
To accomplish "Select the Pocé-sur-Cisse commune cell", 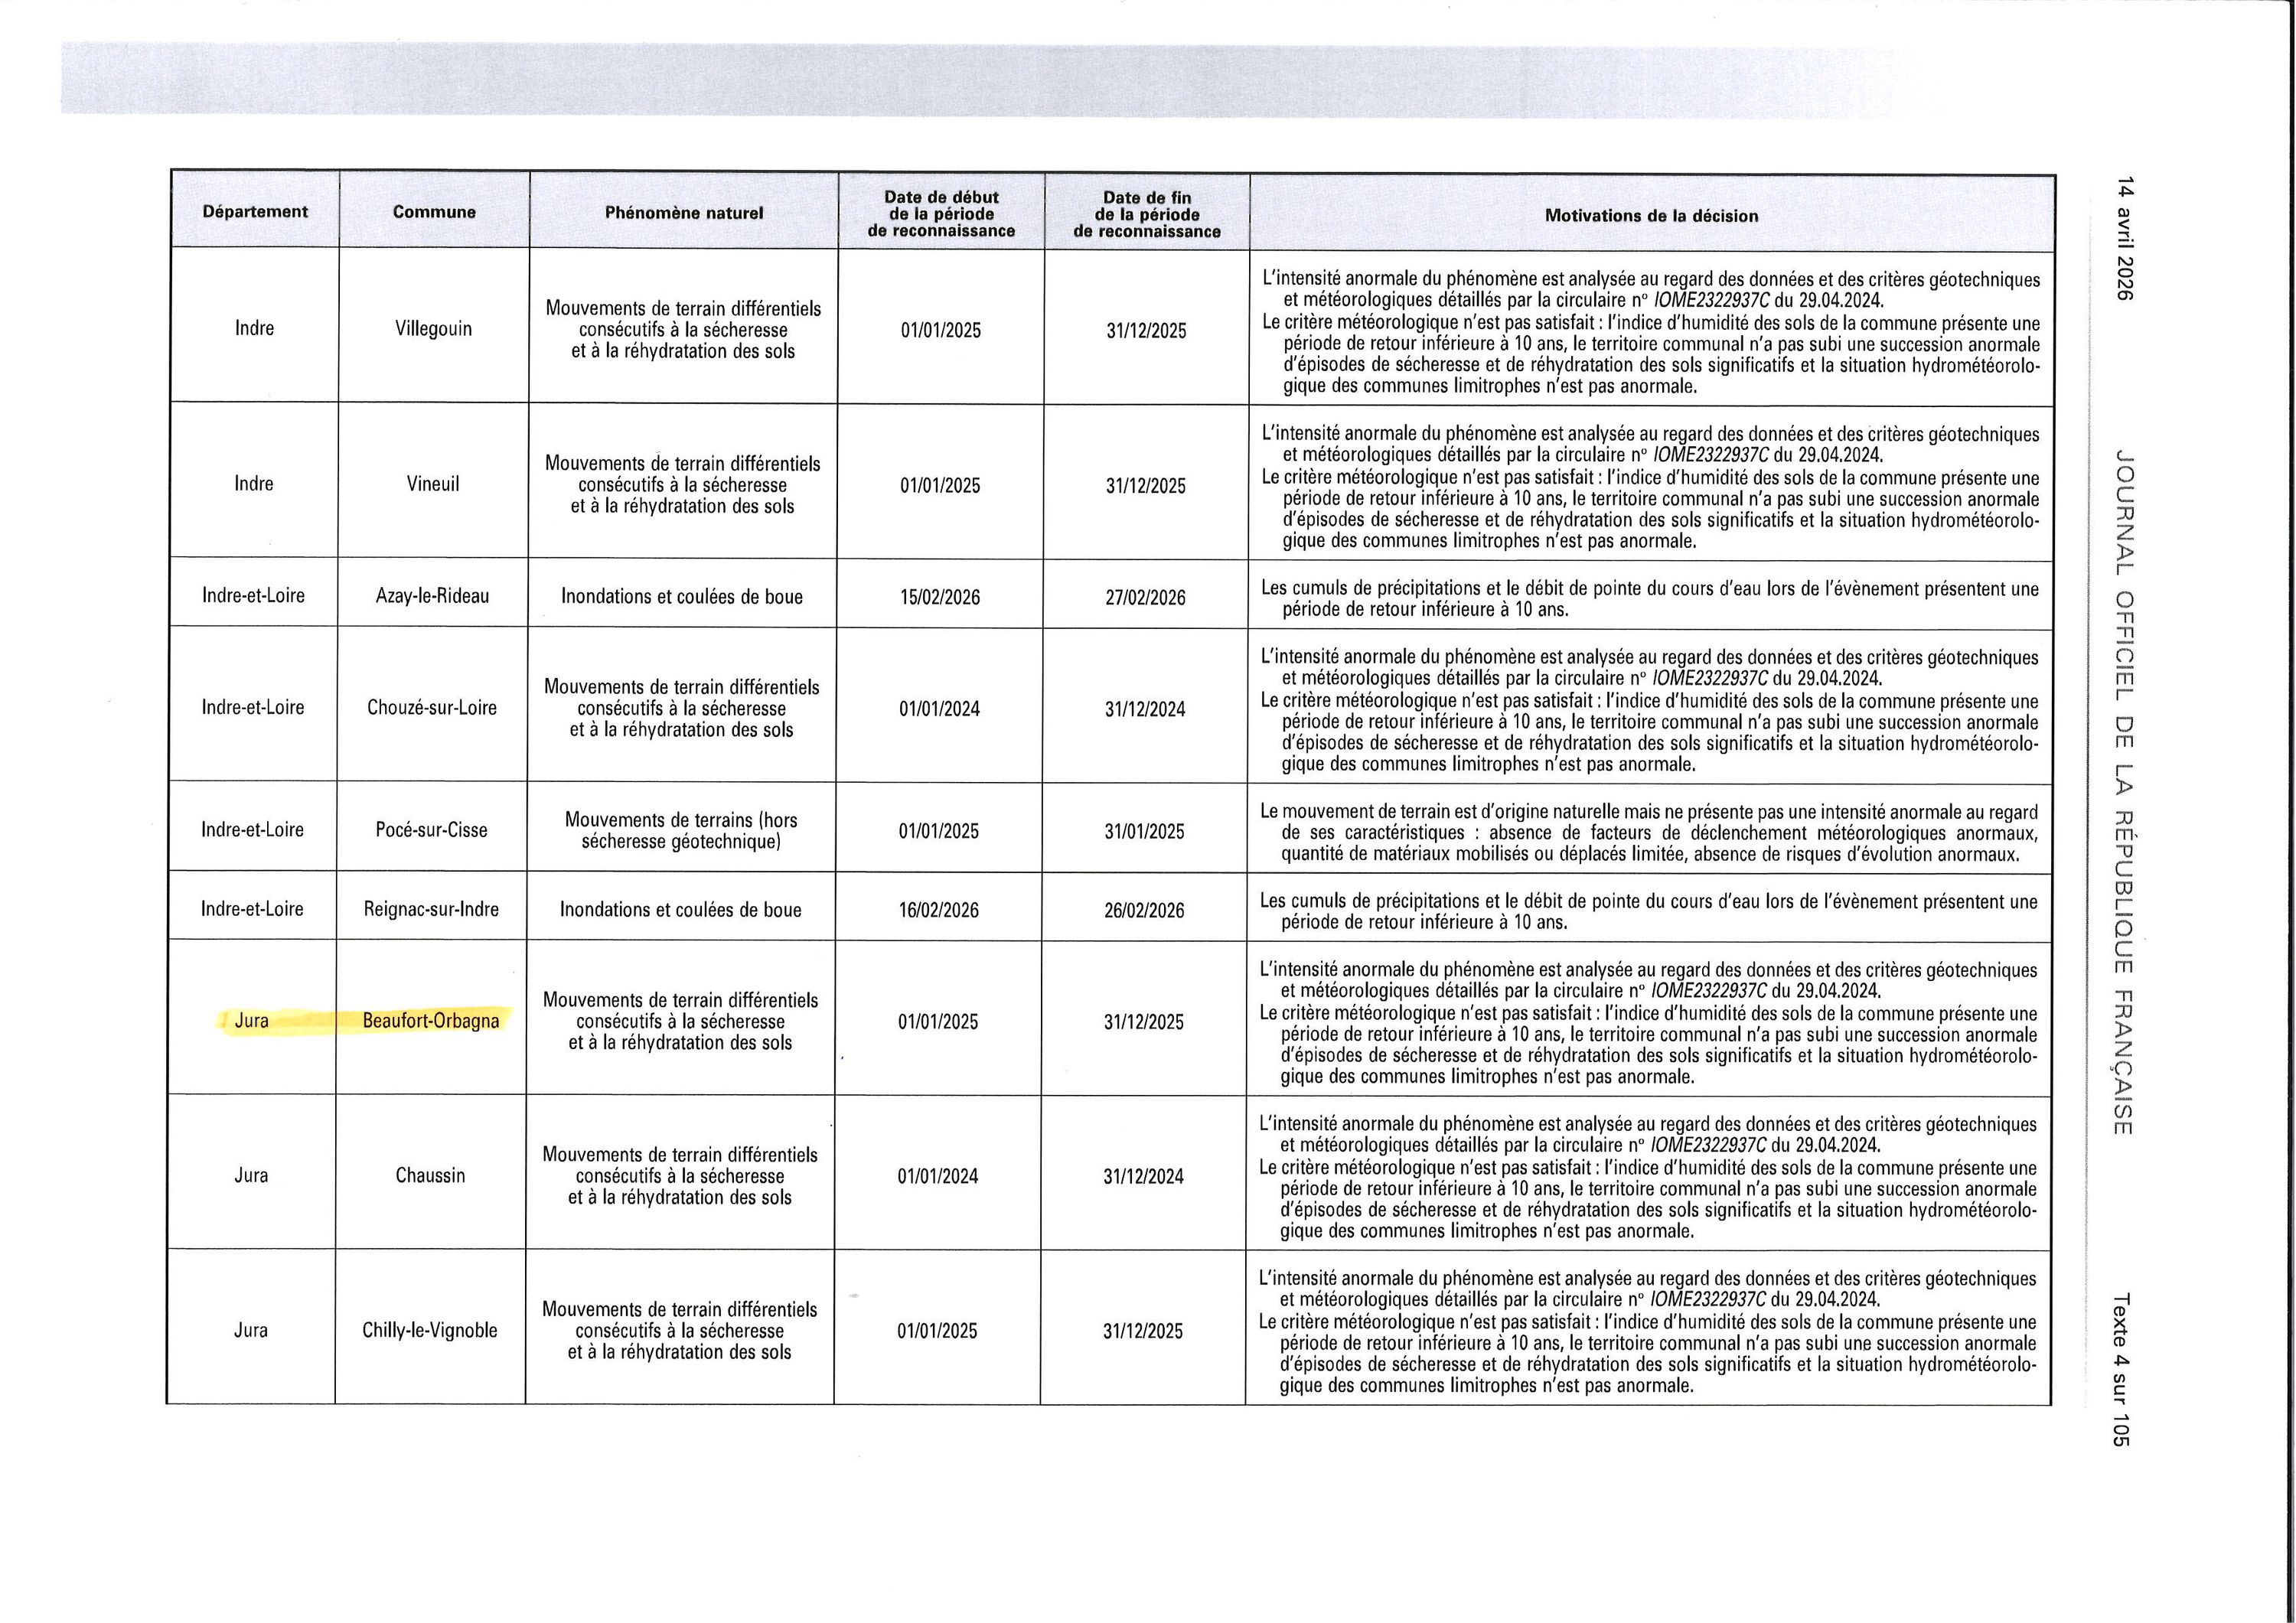I will (431, 829).
